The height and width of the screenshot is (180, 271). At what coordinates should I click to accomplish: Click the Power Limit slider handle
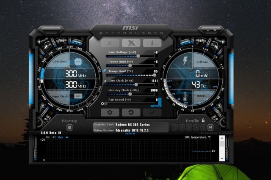point(130,65)
